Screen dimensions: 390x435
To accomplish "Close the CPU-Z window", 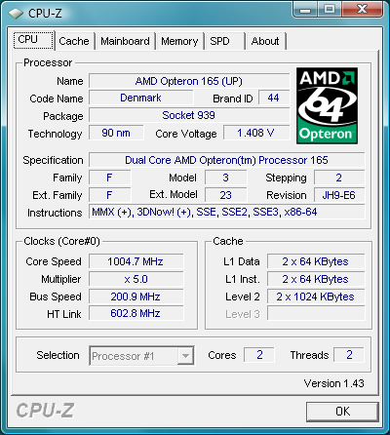I will [362, 9].
